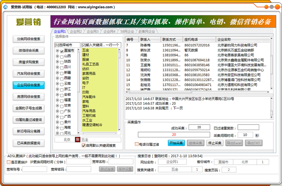Click the red 20 progress bar
This screenshot has height=186, width=282.
[x=174, y=135]
